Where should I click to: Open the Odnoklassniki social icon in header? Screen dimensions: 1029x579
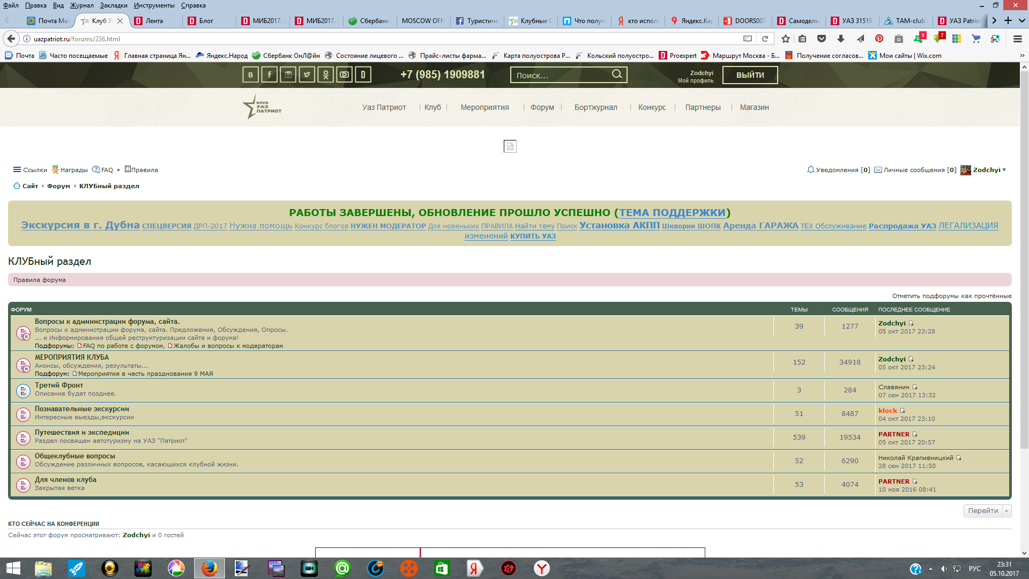[325, 75]
